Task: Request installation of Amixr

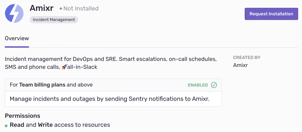Action: [271, 14]
